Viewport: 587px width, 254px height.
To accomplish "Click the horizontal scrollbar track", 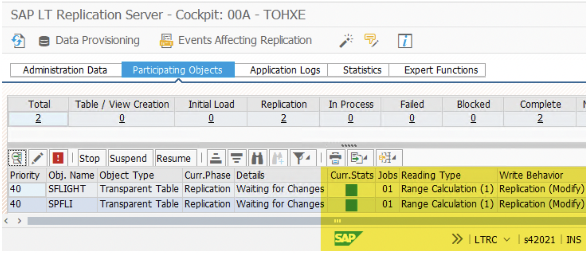I will tap(306, 221).
